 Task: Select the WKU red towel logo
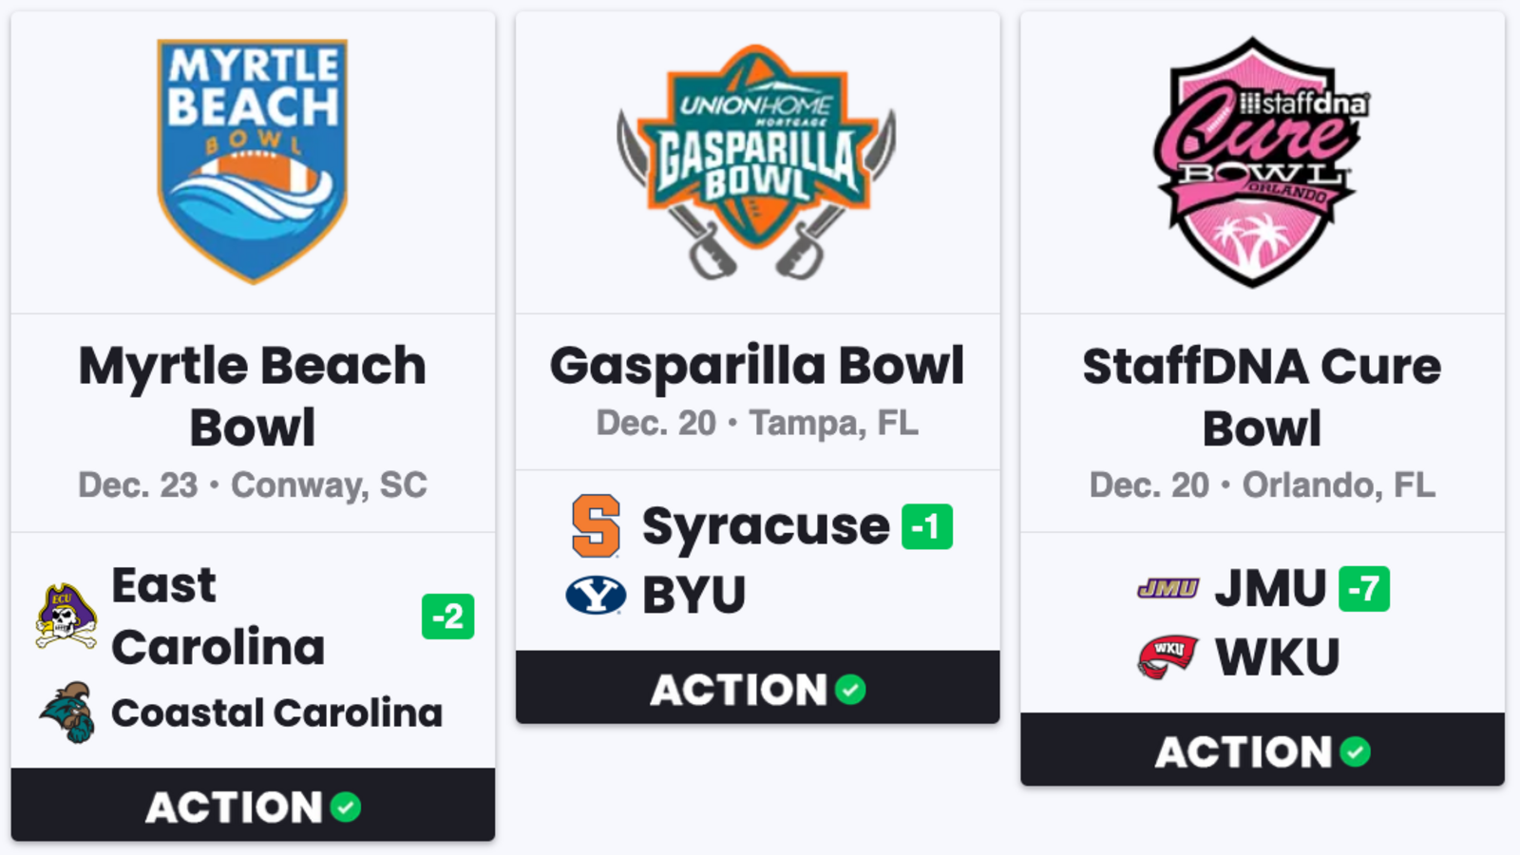click(1168, 657)
